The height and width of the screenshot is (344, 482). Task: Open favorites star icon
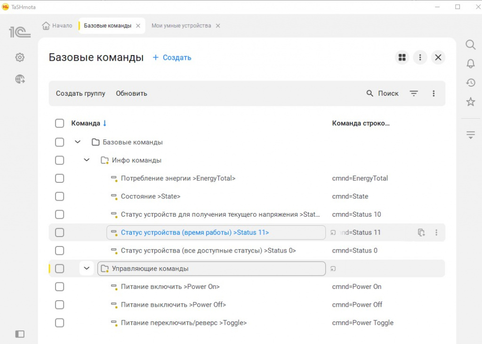(470, 102)
